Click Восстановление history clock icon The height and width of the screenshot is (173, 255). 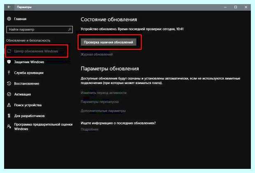[x=9, y=83]
